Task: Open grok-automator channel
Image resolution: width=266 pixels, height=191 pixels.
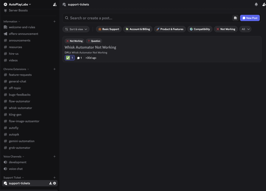Action: (30, 148)
